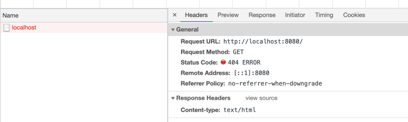408x122 pixels.
Task: Click the Remote Address [::1]:8080 value
Action: (x=251, y=73)
